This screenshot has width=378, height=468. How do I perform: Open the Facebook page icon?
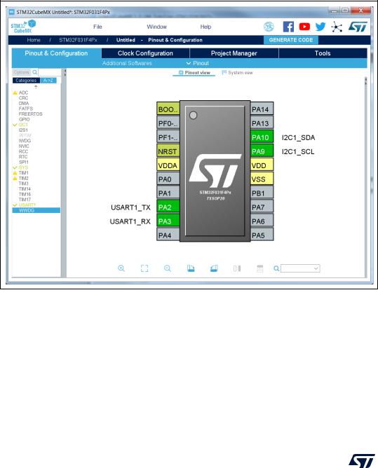pyautogui.click(x=288, y=27)
